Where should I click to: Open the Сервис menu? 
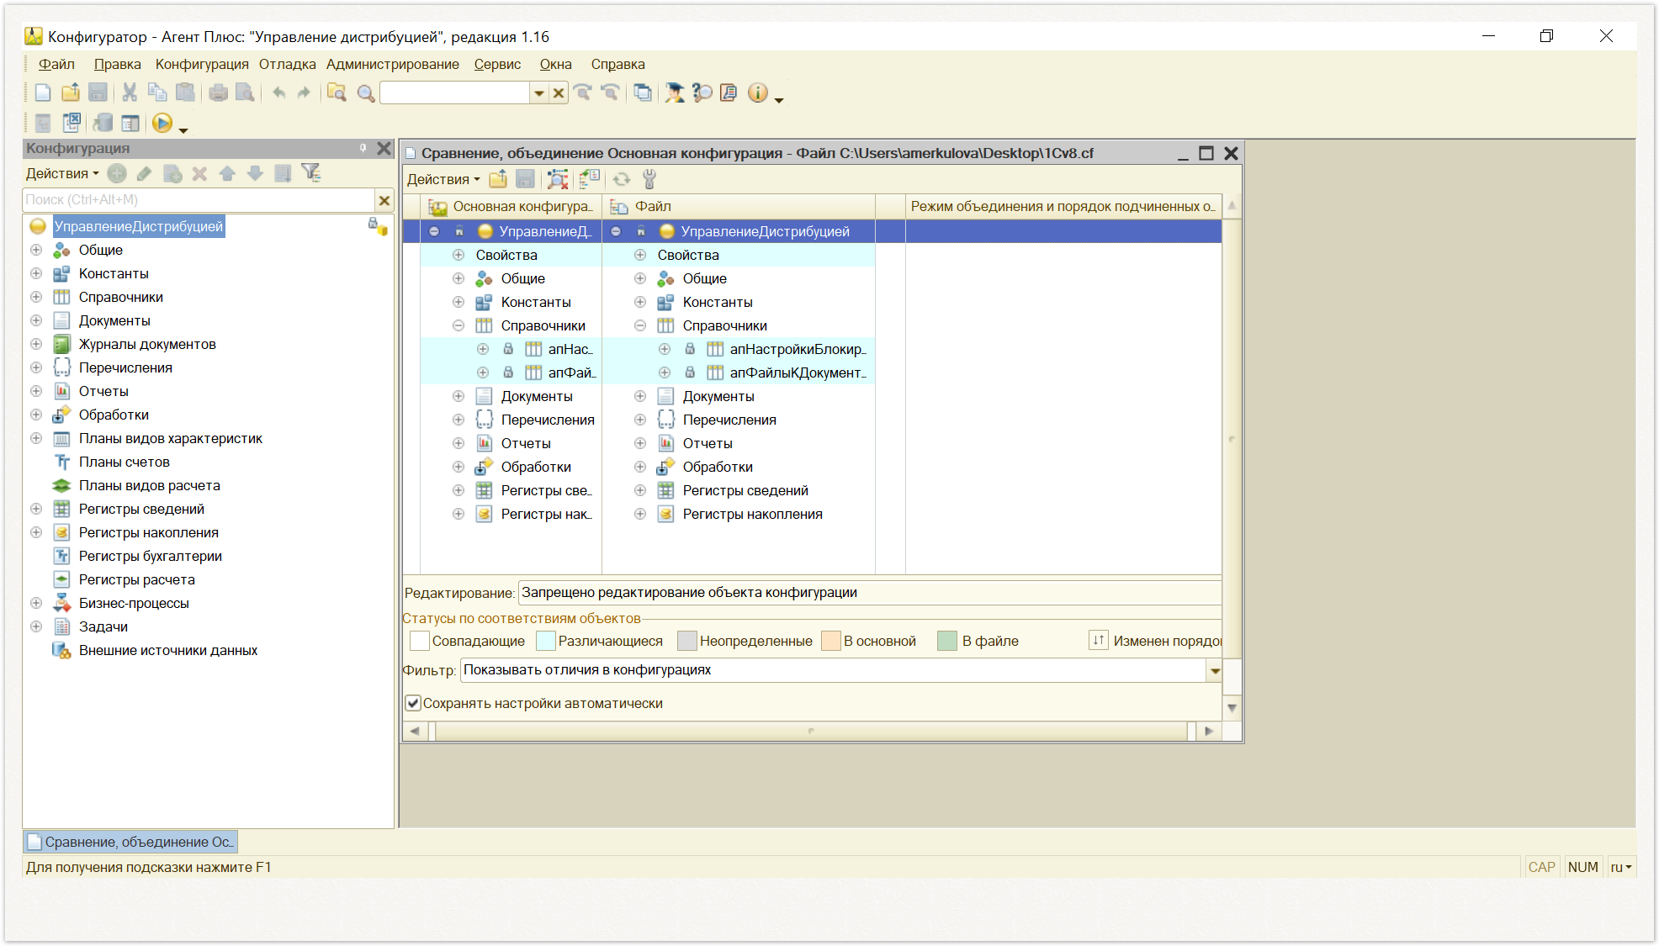pyautogui.click(x=497, y=64)
